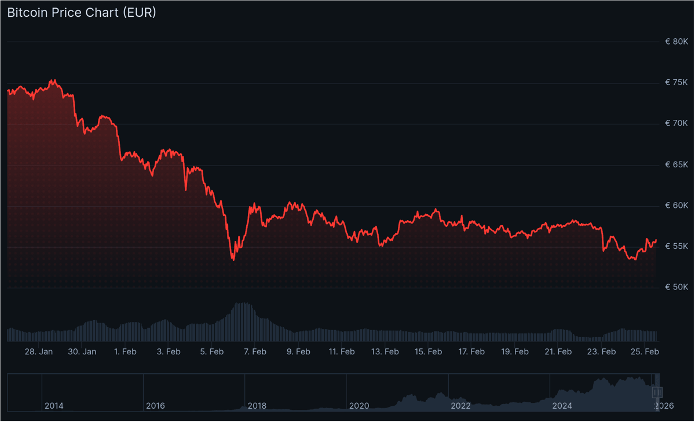Click the € 75K axis label
The image size is (695, 422).
676,82
